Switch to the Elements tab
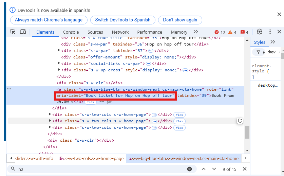The height and width of the screenshot is (176, 284). (45, 32)
